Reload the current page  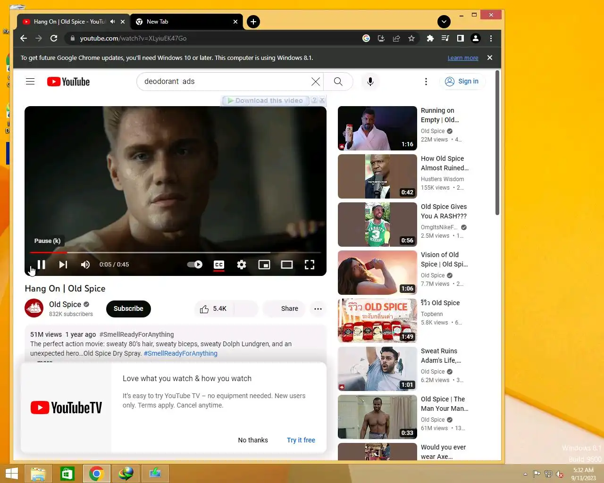point(54,38)
